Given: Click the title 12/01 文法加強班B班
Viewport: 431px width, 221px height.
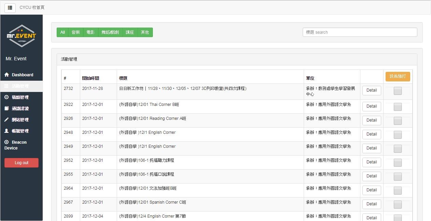Looking at the screenshot, I should [148, 188].
